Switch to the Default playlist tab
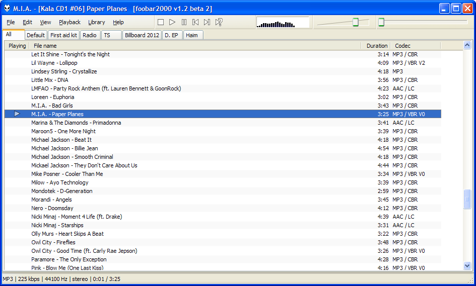 (x=36, y=35)
